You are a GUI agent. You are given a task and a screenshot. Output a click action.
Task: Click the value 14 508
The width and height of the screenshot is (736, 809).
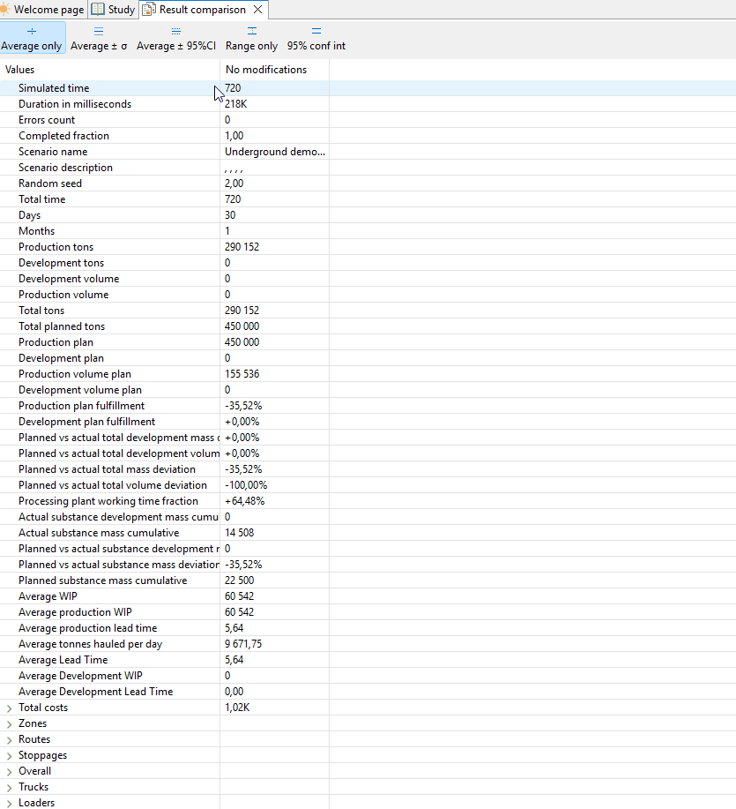point(239,533)
